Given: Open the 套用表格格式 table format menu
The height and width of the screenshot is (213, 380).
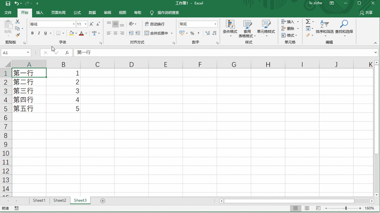Looking at the screenshot, I should (x=247, y=29).
